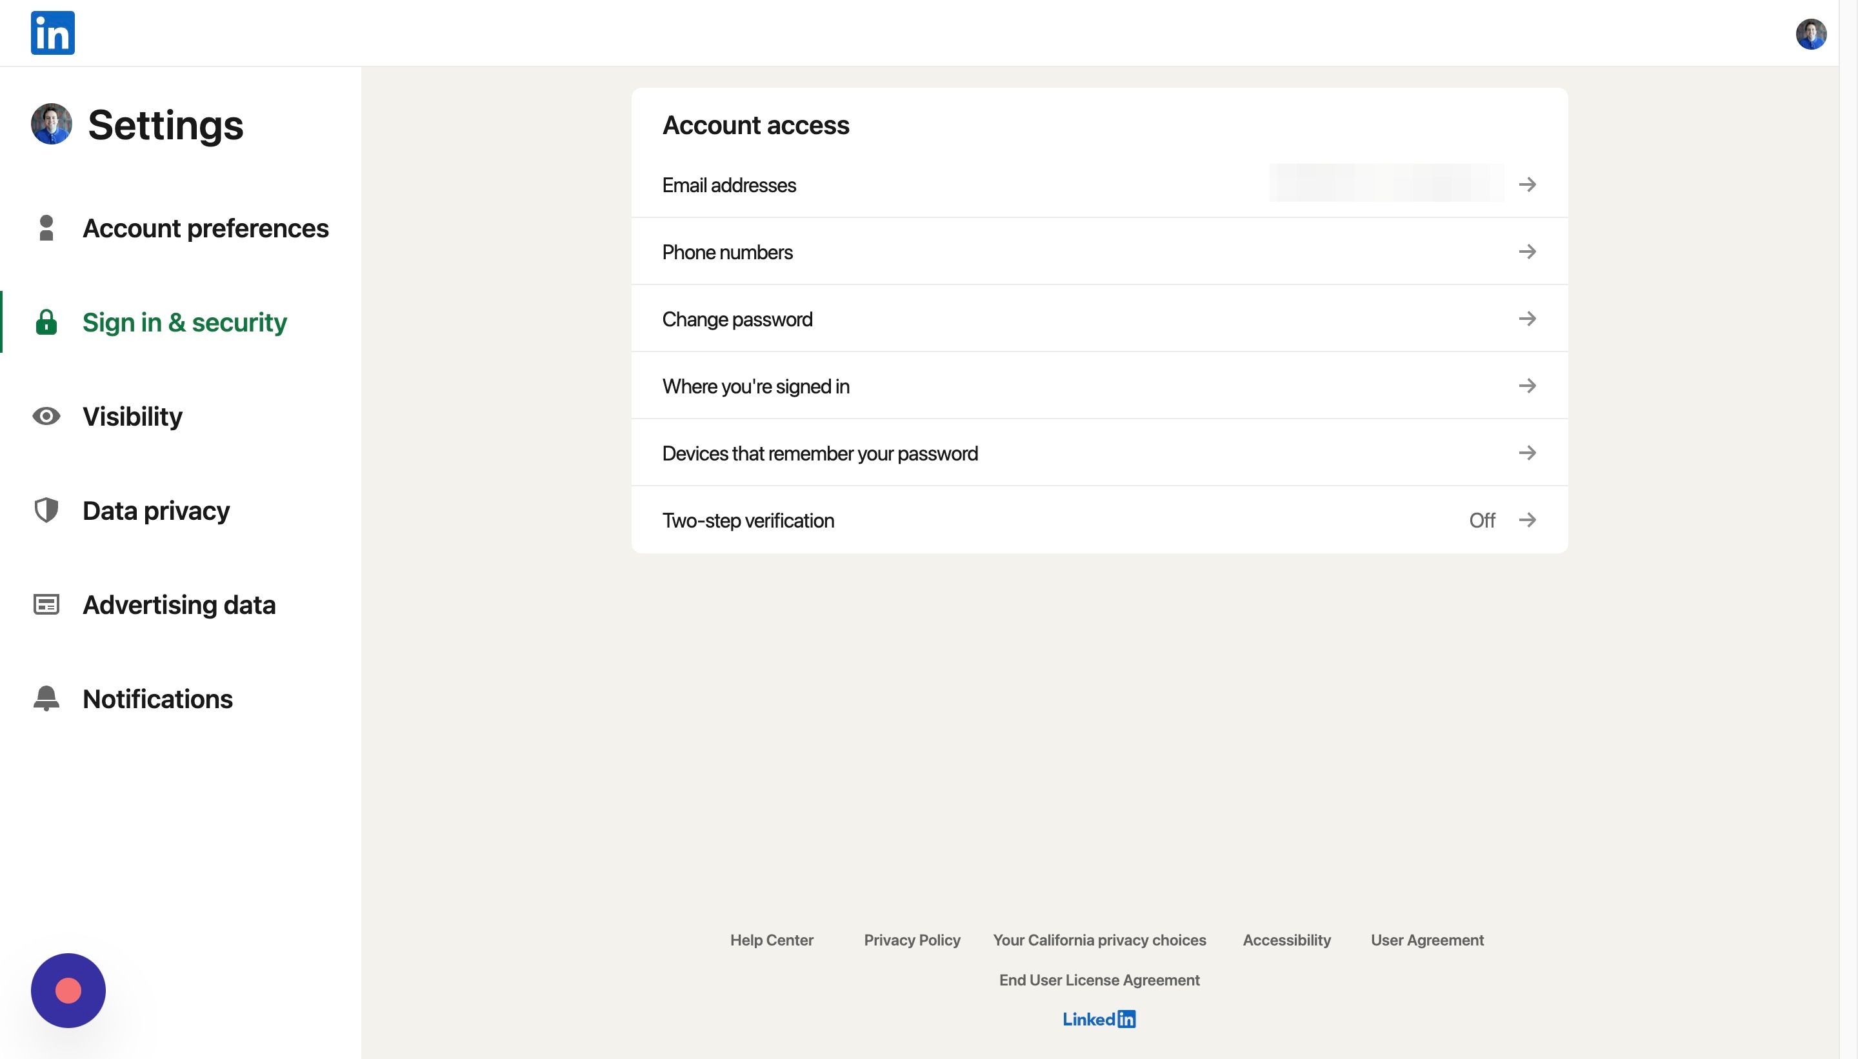Switch to Account preferences section
Viewport: 1858px width, 1059px height.
tap(205, 228)
